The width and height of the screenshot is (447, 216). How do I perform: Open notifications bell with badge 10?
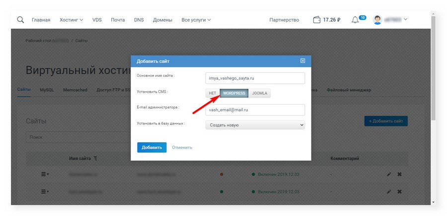coord(355,20)
